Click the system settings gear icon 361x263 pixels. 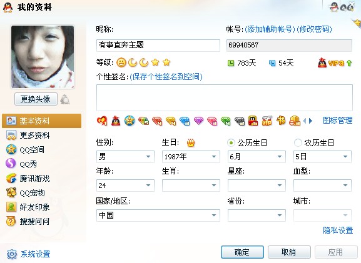(12, 254)
